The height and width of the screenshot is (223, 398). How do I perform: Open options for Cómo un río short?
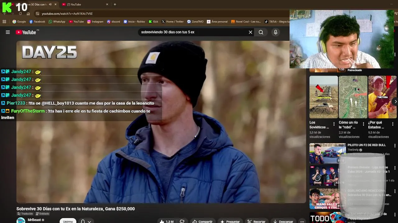click(x=363, y=124)
